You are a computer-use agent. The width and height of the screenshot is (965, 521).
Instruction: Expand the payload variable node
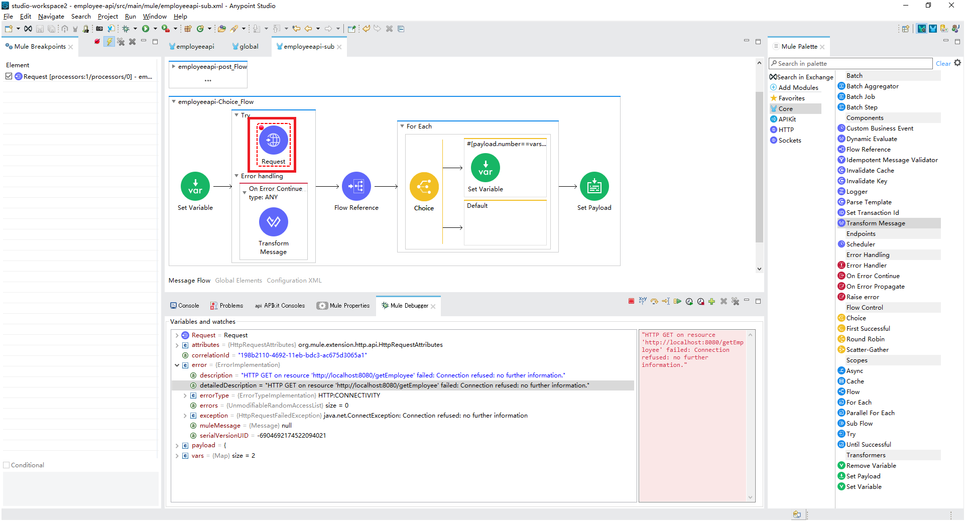click(x=177, y=446)
